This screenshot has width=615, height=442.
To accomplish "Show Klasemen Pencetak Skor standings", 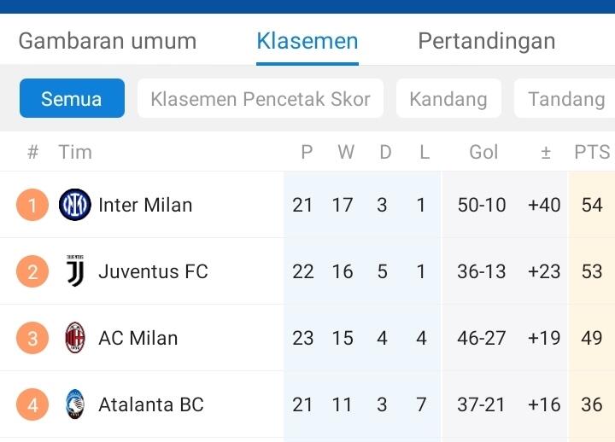I will 261,99.
